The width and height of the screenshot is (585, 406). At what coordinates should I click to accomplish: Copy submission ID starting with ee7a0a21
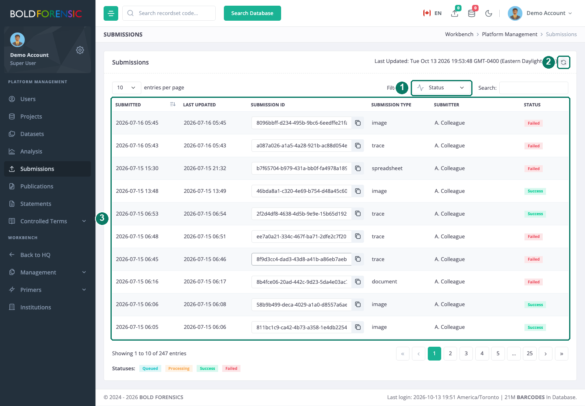click(x=358, y=236)
